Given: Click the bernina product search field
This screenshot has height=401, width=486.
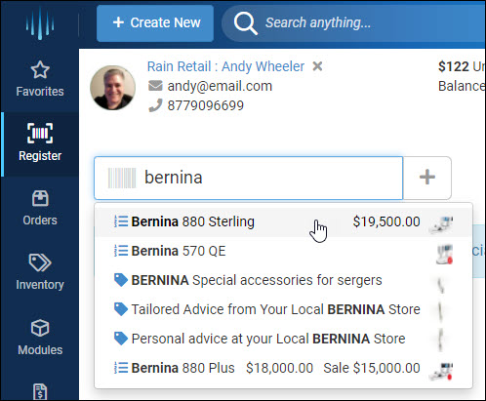Looking at the screenshot, I should (x=248, y=178).
